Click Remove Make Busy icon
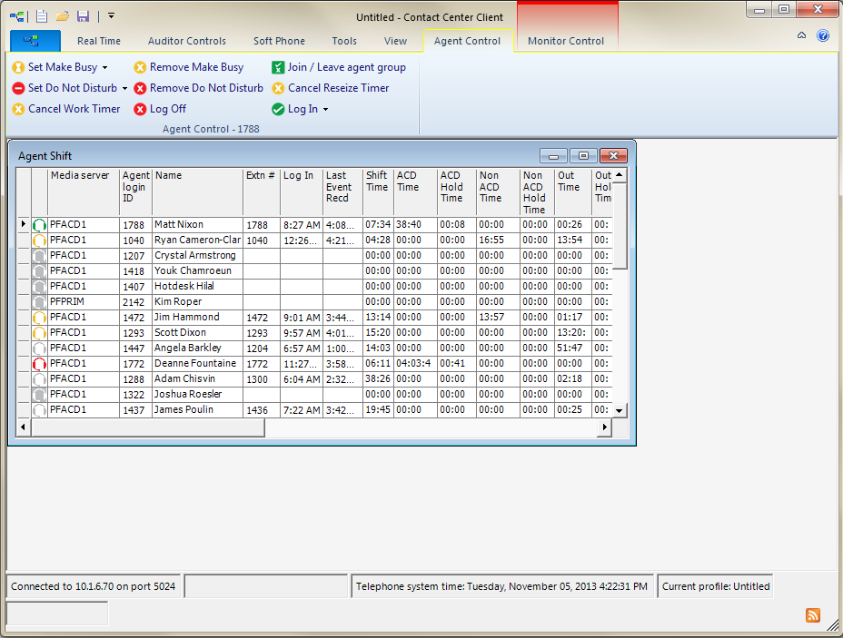843x638 pixels. 140,67
